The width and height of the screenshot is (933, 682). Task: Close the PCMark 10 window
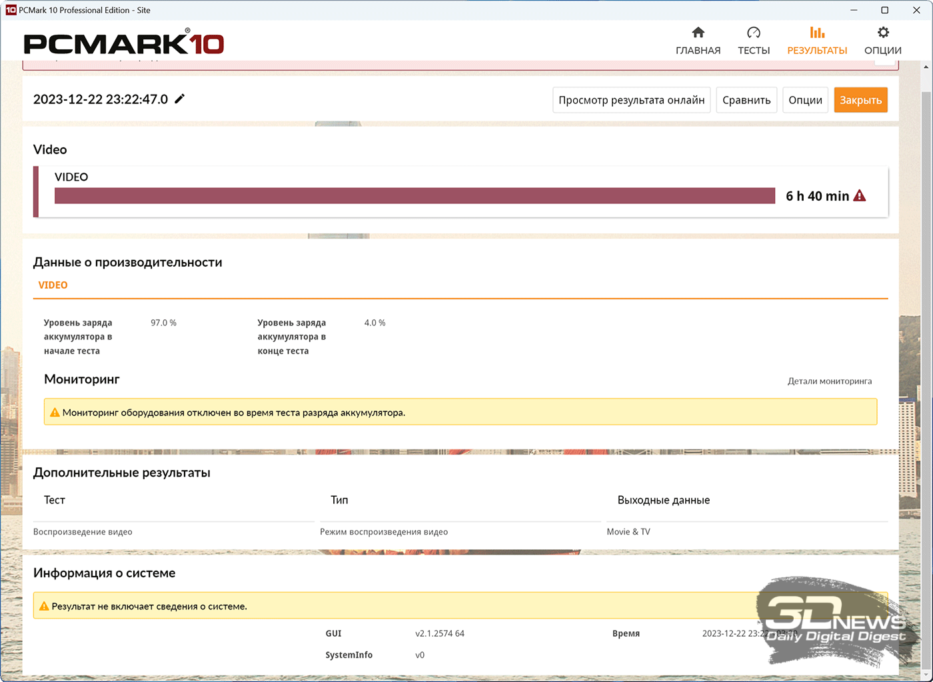916,10
